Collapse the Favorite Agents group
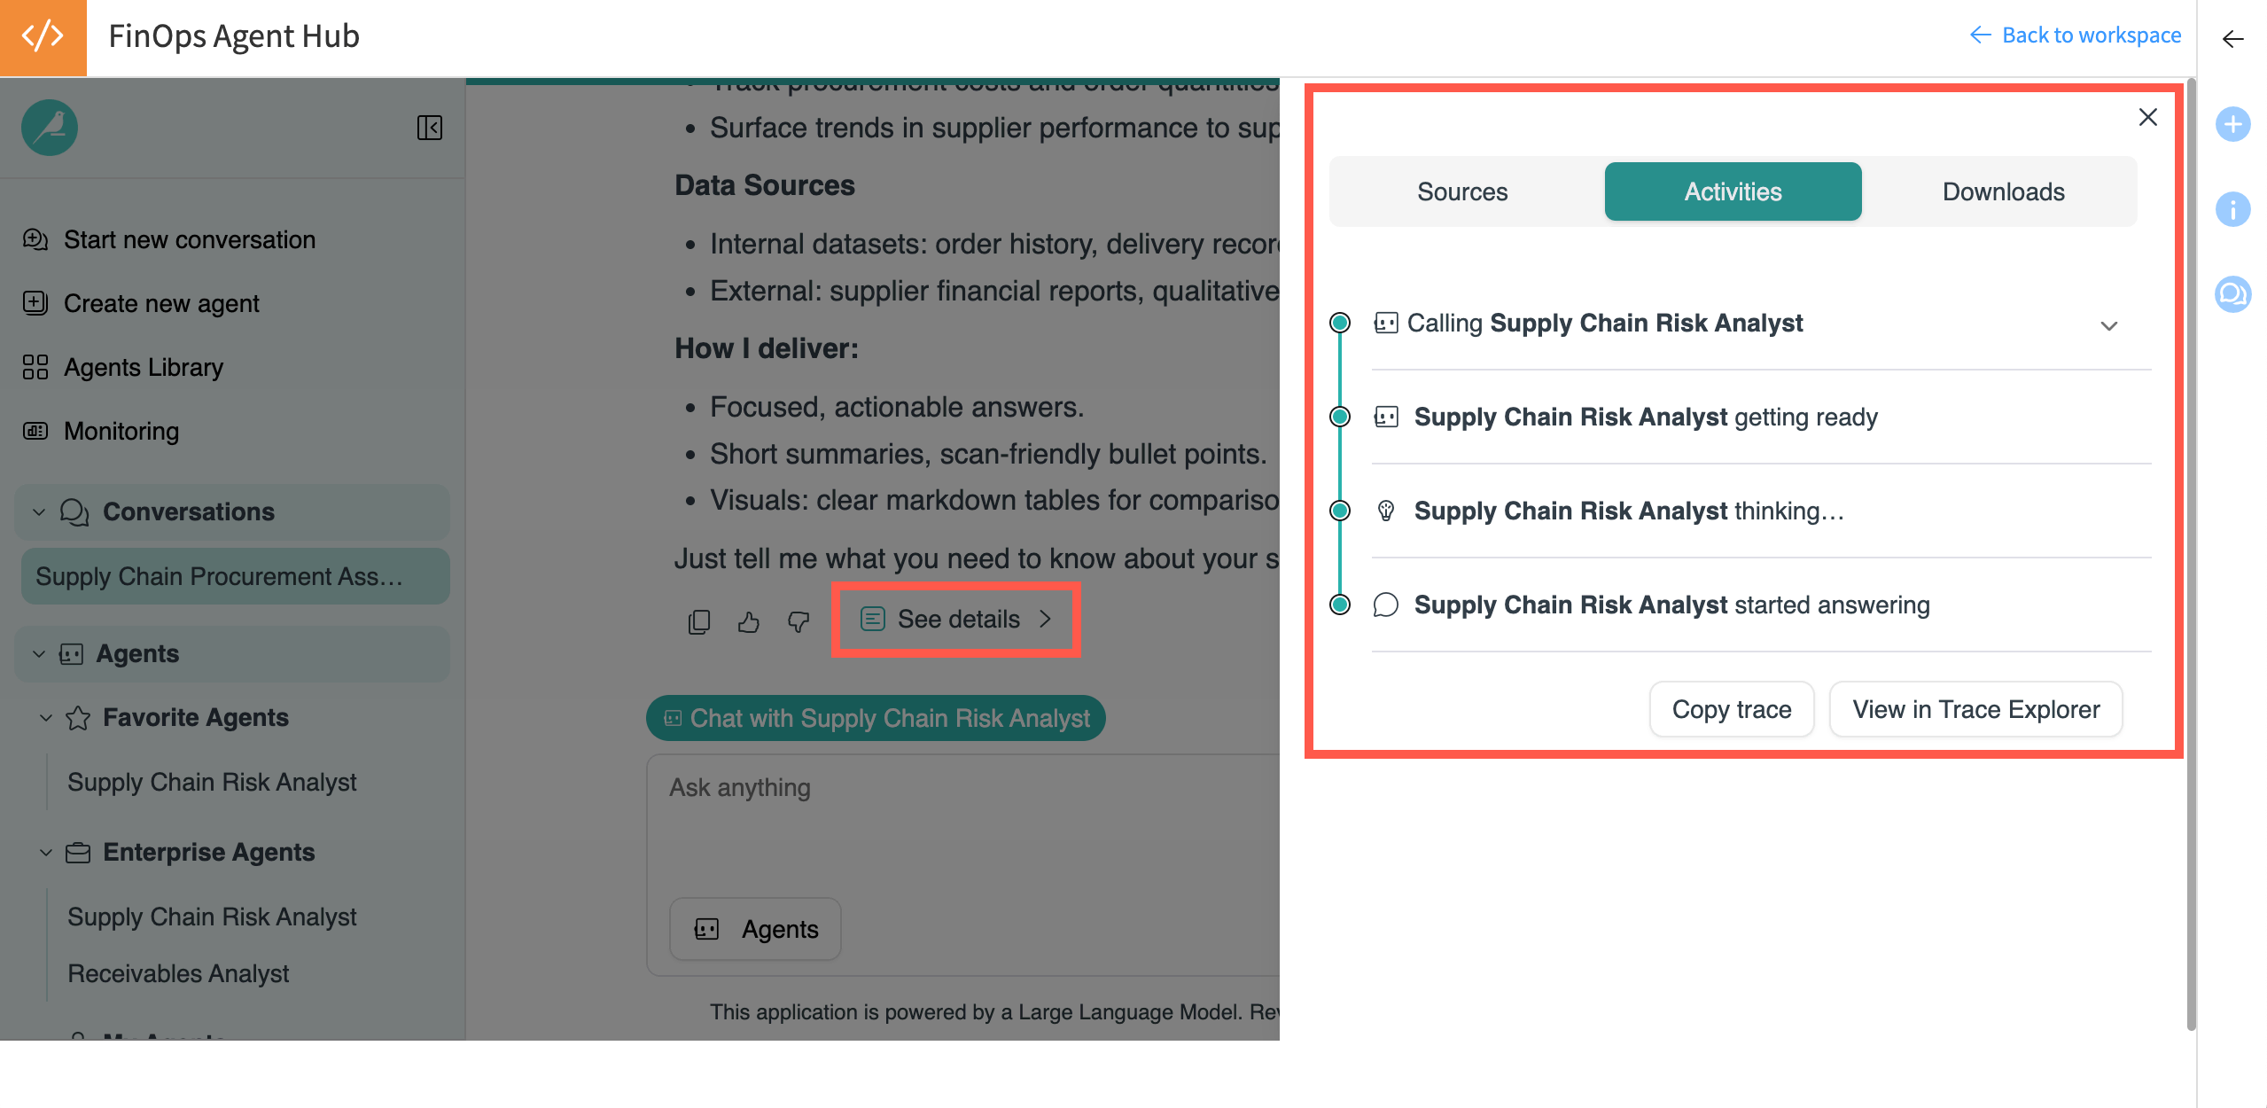2267x1108 pixels. 46,717
